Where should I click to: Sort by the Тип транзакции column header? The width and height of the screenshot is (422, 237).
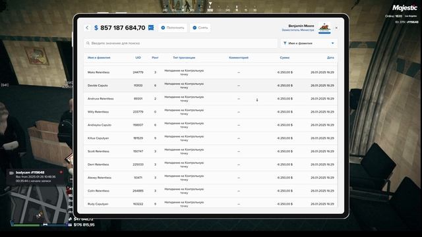[x=184, y=57]
